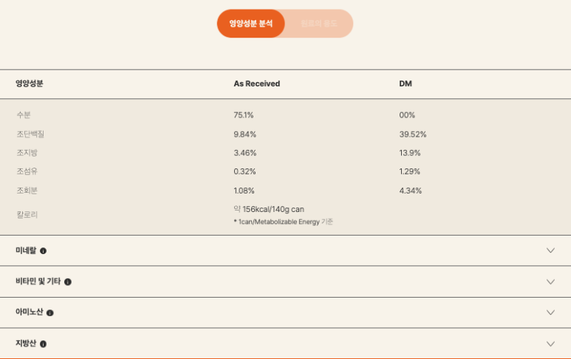
Task: Expand the 비타민 및 기타 chevron arrow
Action: click(550, 282)
